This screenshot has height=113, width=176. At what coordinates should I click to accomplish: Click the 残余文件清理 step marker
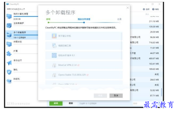pos(84,22)
